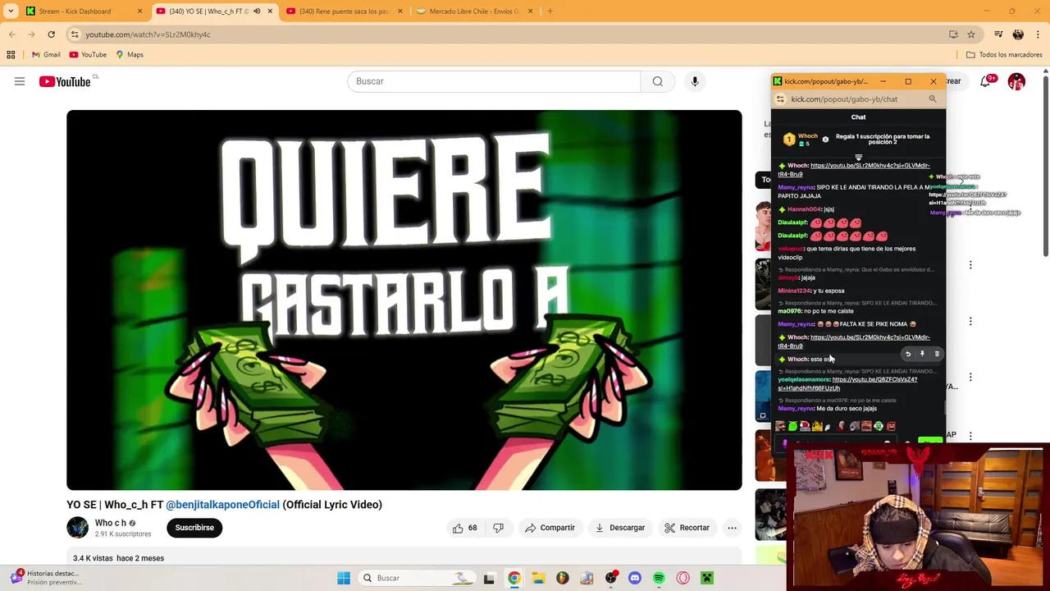Open the Kick popout zoom/search icon

pos(933,99)
